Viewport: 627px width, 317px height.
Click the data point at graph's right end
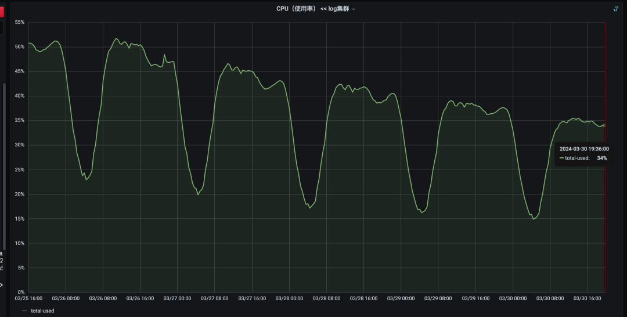click(604, 125)
